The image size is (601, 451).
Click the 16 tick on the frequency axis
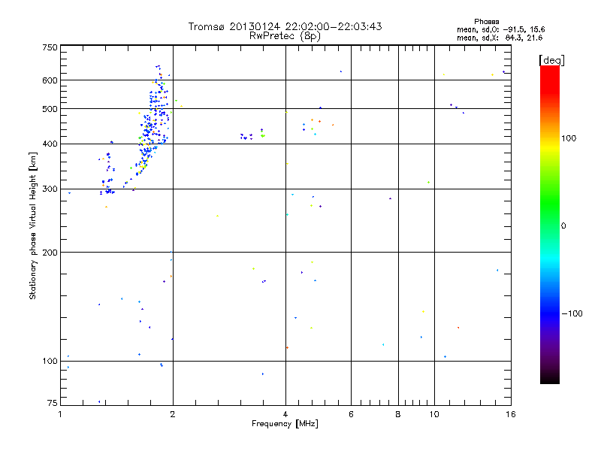509,414
